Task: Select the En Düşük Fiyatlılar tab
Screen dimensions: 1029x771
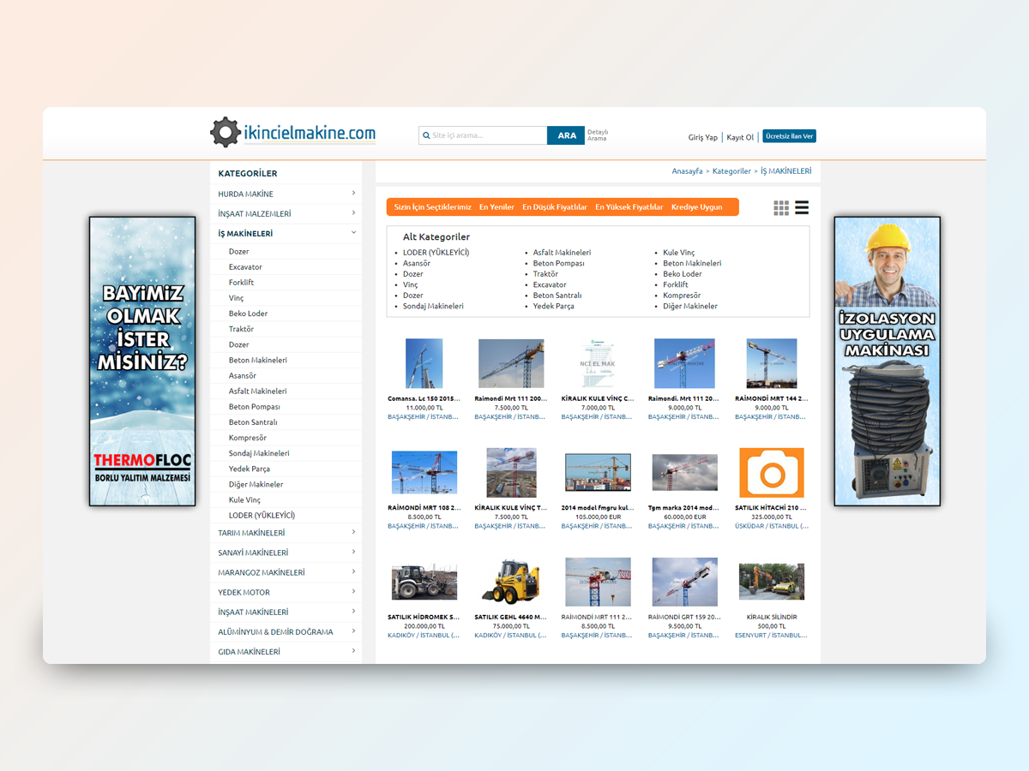Action: click(555, 207)
